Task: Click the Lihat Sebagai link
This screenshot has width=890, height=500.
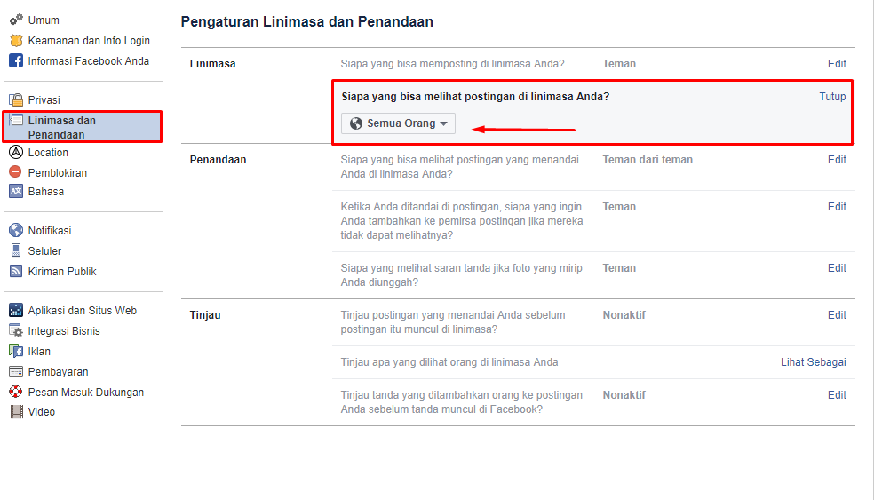Action: [x=813, y=362]
